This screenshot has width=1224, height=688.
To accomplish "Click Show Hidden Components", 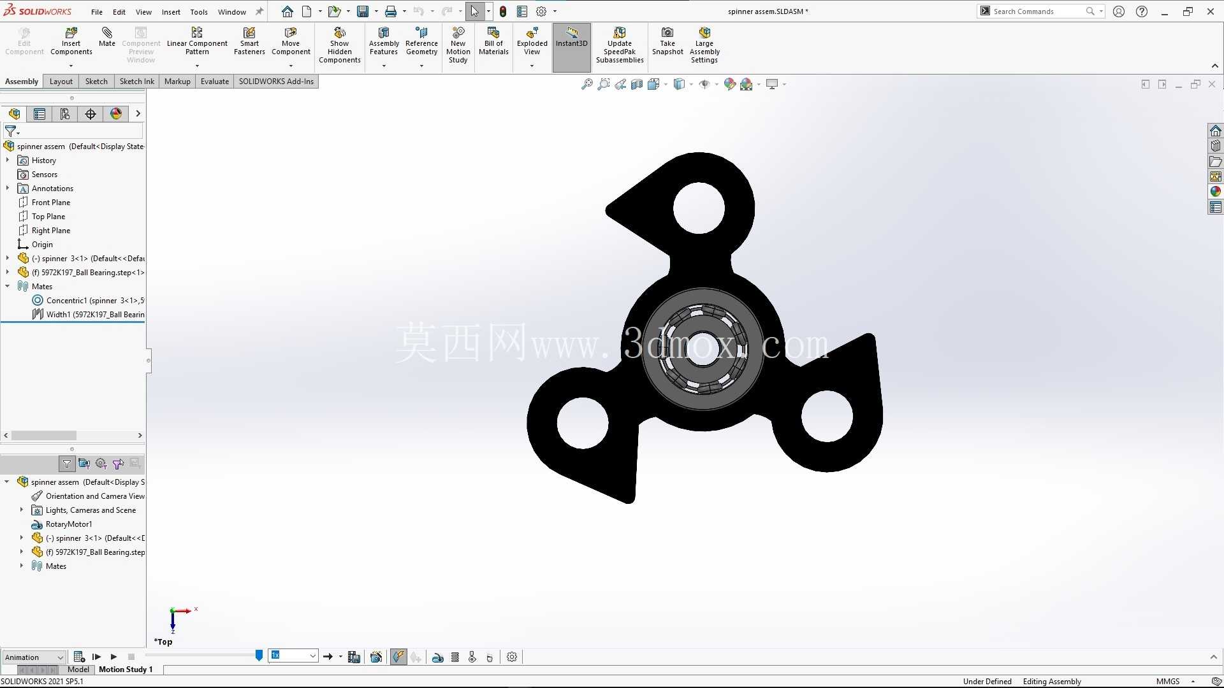I will [340, 45].
